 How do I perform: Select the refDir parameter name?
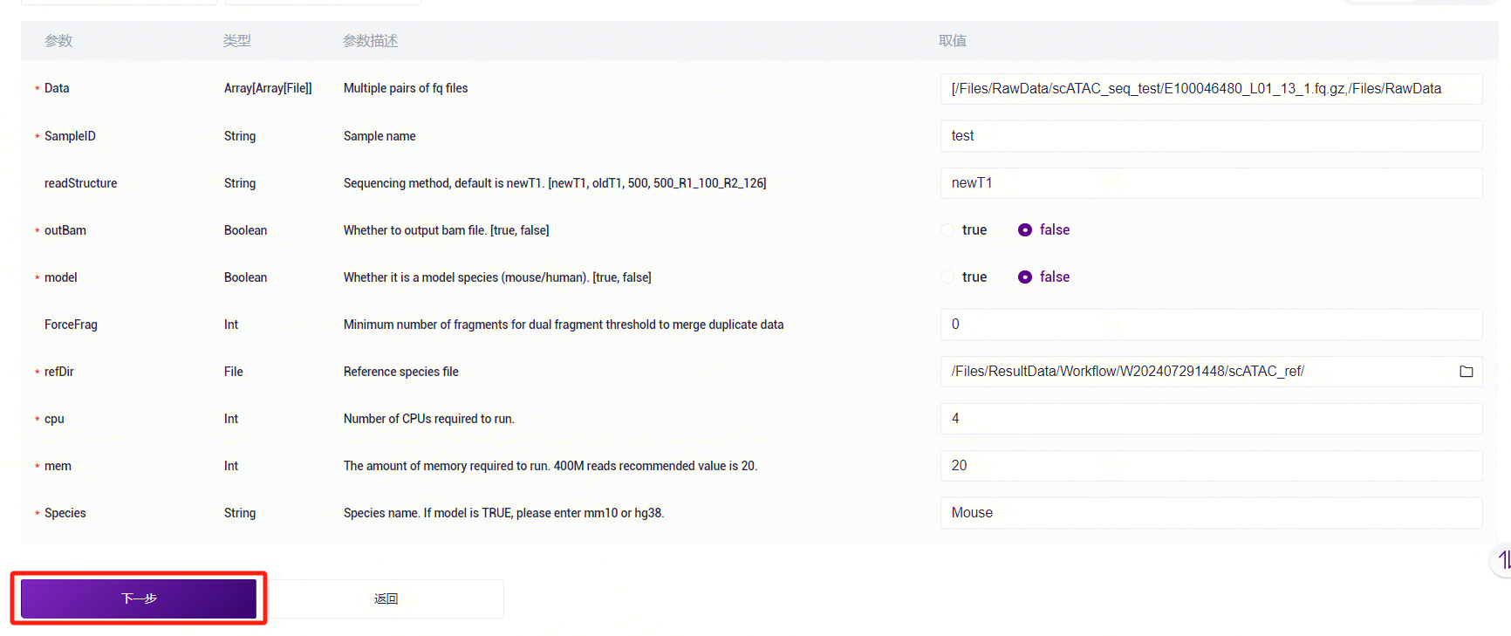pyautogui.click(x=59, y=372)
